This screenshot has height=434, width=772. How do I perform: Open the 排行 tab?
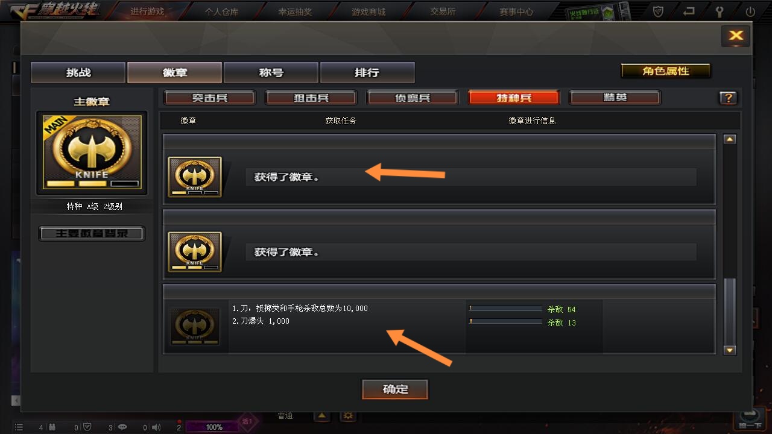[x=367, y=72]
